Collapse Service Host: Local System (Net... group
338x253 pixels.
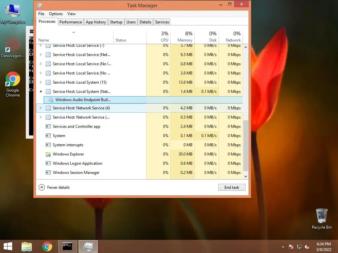coord(41,92)
